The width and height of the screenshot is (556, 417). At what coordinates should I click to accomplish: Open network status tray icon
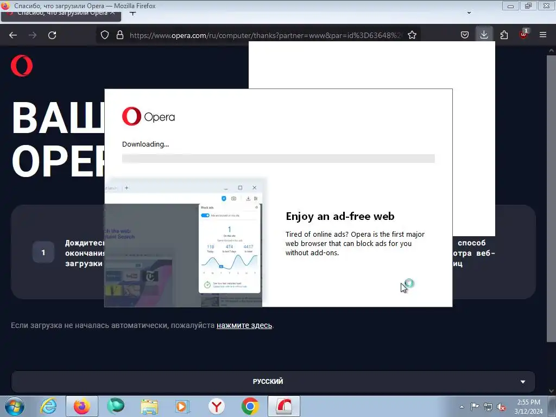pos(488,407)
